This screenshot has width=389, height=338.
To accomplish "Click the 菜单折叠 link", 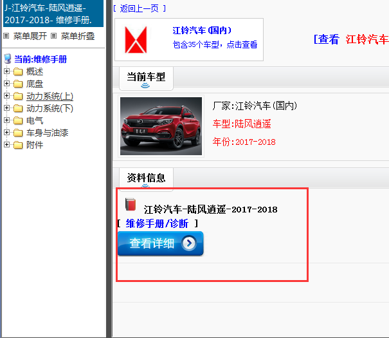I will click(x=78, y=36).
